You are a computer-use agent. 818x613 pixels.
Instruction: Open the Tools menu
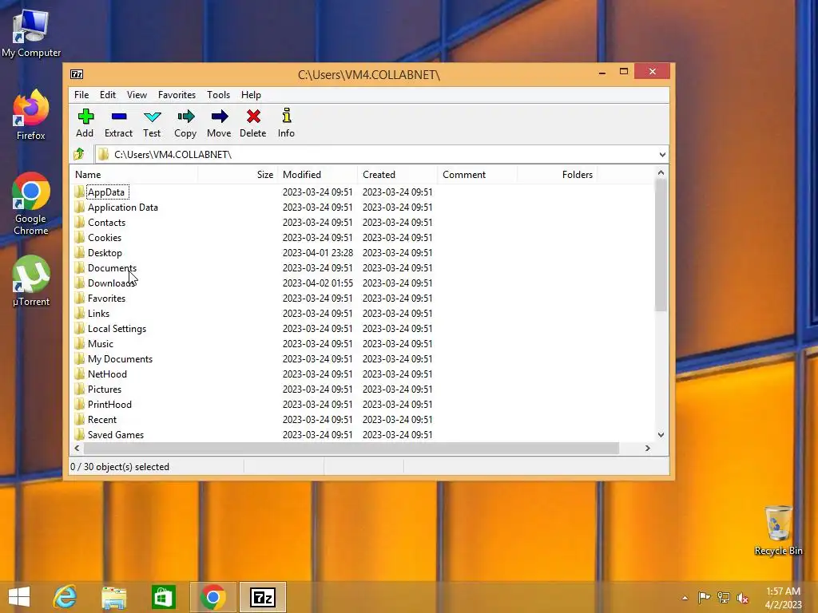click(x=218, y=95)
